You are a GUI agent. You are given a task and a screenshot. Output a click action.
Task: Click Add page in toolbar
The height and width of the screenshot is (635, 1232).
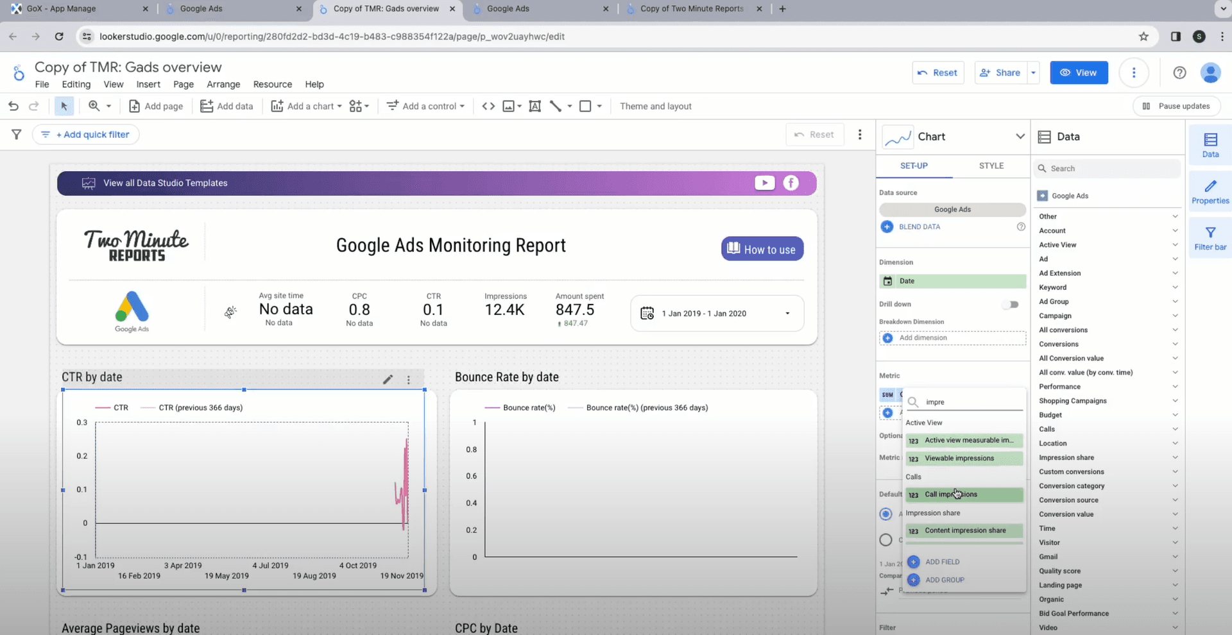click(x=156, y=106)
